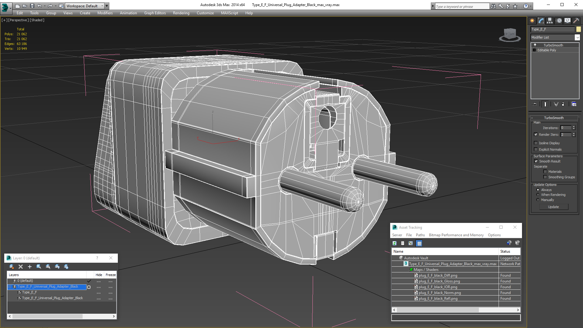Viewport: 583px width, 328px height.
Task: Click Status Log icon in Asset Tracking
Action: tap(403, 243)
